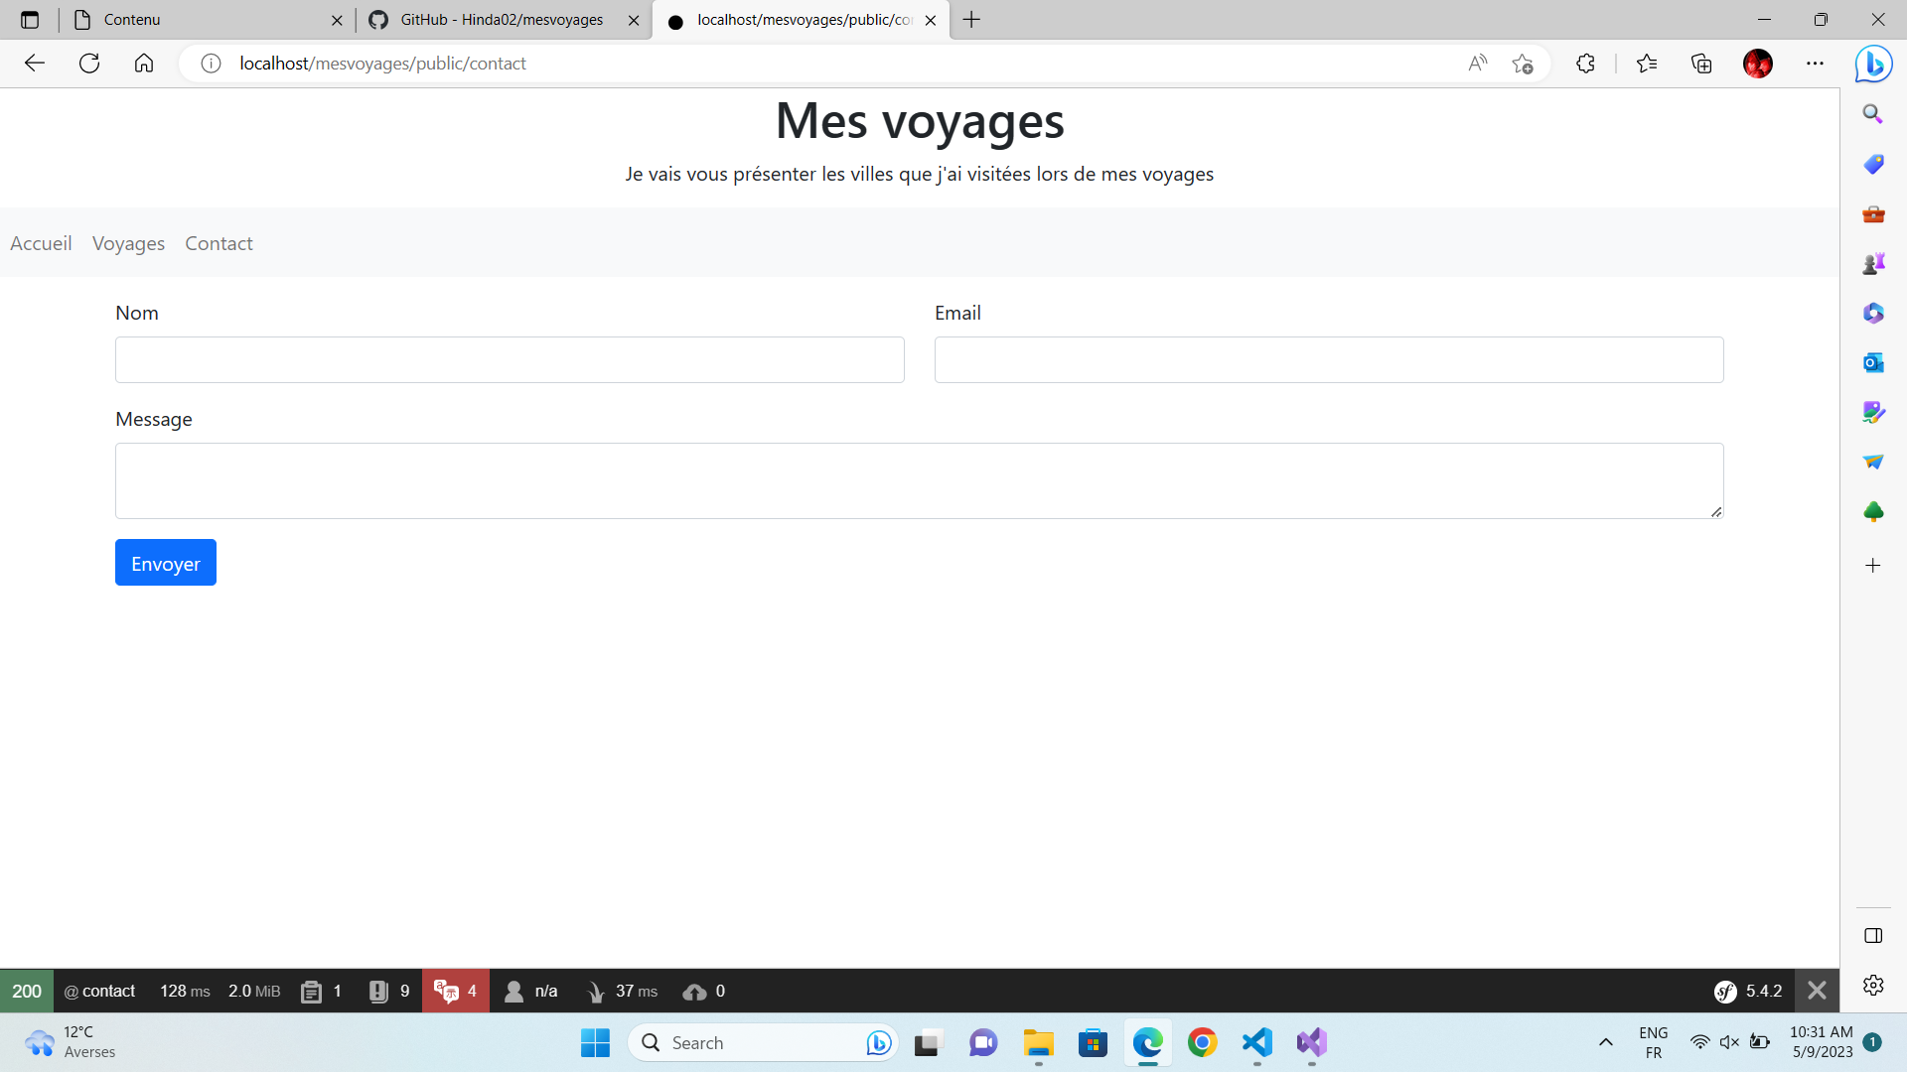Image resolution: width=1907 pixels, height=1072 pixels.
Task: Open the Voyages navigation link
Action: 128,243
